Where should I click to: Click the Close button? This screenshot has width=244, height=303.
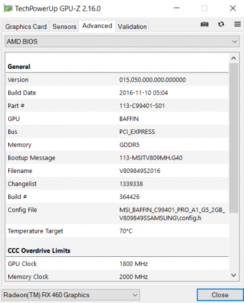[220, 295]
